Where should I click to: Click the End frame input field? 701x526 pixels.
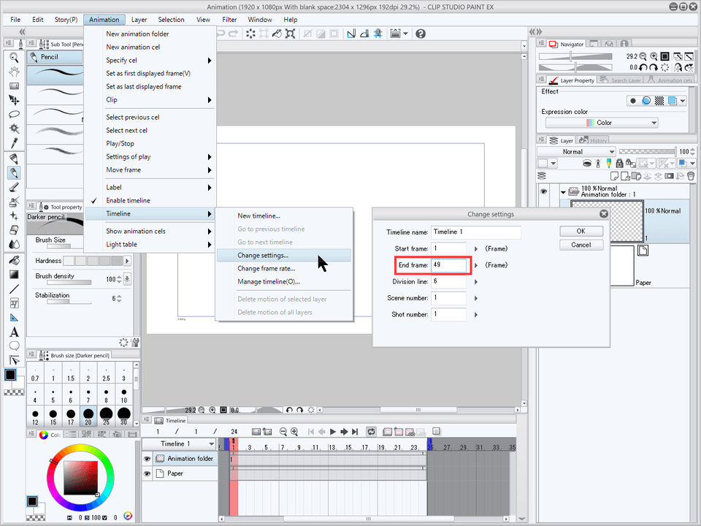click(x=448, y=264)
